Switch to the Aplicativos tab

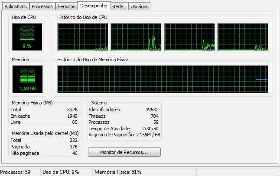point(16,6)
